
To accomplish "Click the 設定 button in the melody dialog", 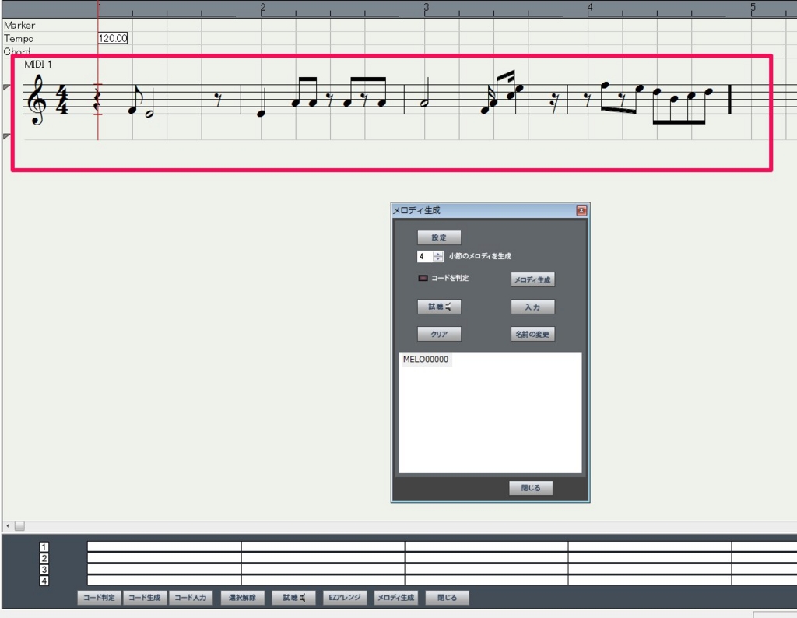I will tap(439, 237).
